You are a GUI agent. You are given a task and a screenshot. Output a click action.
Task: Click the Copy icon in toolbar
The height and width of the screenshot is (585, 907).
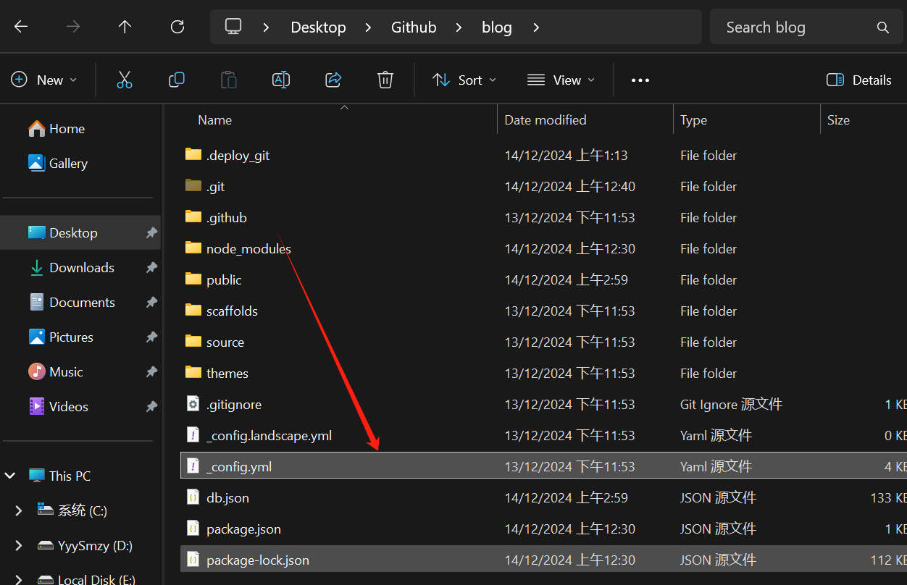pyautogui.click(x=177, y=80)
